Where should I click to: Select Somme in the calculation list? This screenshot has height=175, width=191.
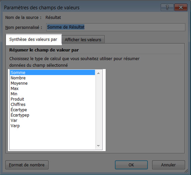point(52,72)
